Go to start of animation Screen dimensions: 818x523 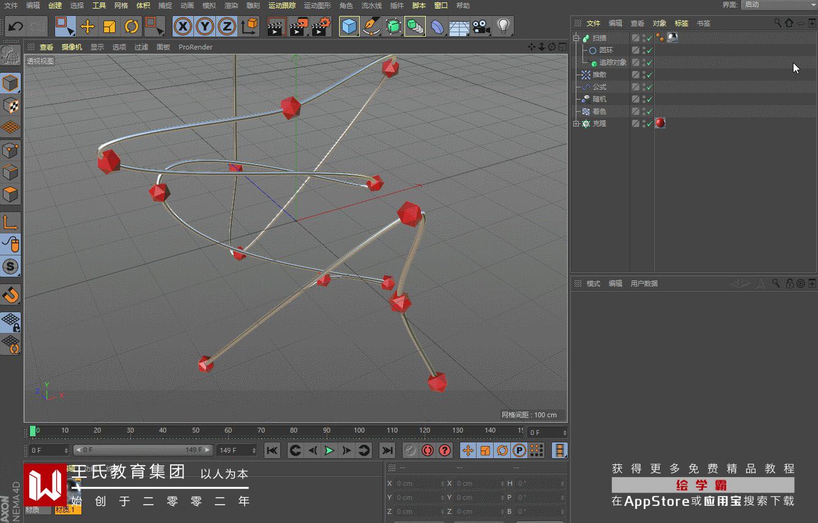(x=272, y=451)
